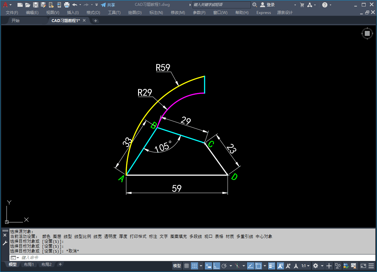Undo the last action
The image size is (377, 272).
[x=75, y=5]
